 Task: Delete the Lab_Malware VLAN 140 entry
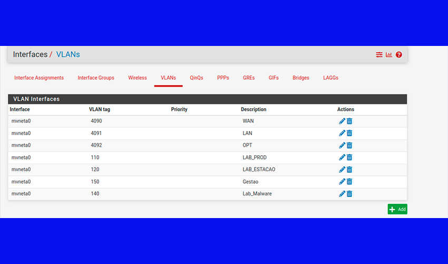[x=349, y=194]
